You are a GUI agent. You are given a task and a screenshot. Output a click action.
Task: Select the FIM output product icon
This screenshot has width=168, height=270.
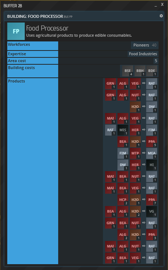[x=152, y=130]
